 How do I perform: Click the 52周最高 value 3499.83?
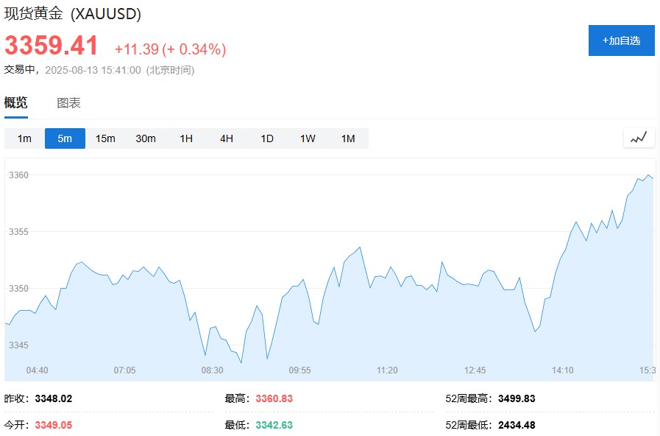point(517,398)
